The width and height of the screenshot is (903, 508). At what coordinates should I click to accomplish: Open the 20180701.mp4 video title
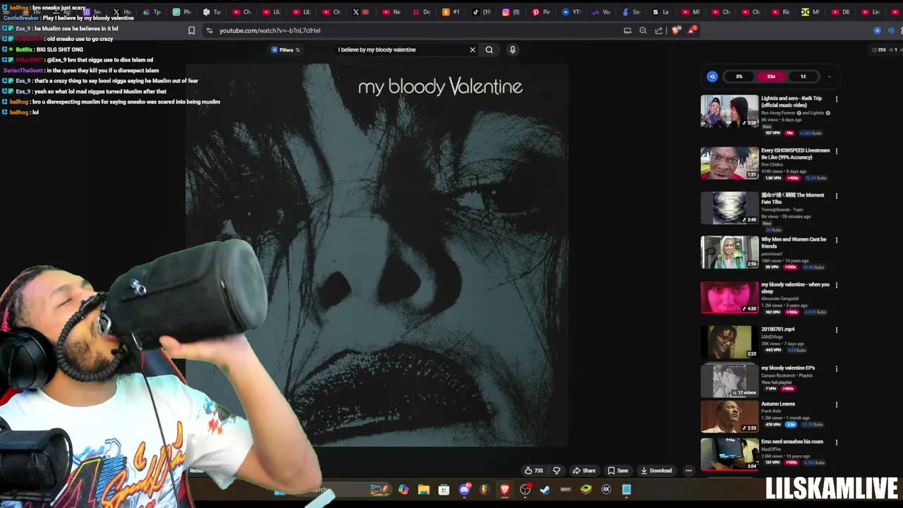[777, 329]
